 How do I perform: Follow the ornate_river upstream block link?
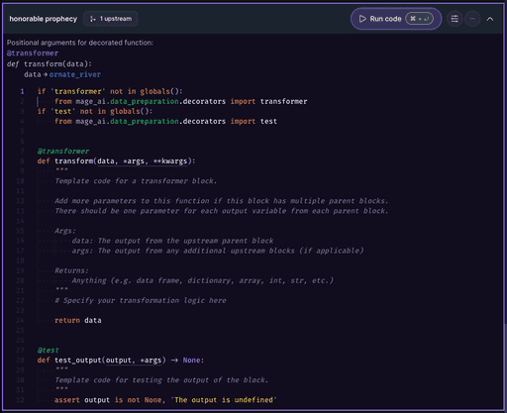(75, 74)
